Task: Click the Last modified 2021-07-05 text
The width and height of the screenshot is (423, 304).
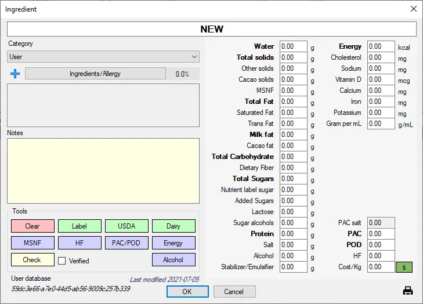Action: point(164,280)
